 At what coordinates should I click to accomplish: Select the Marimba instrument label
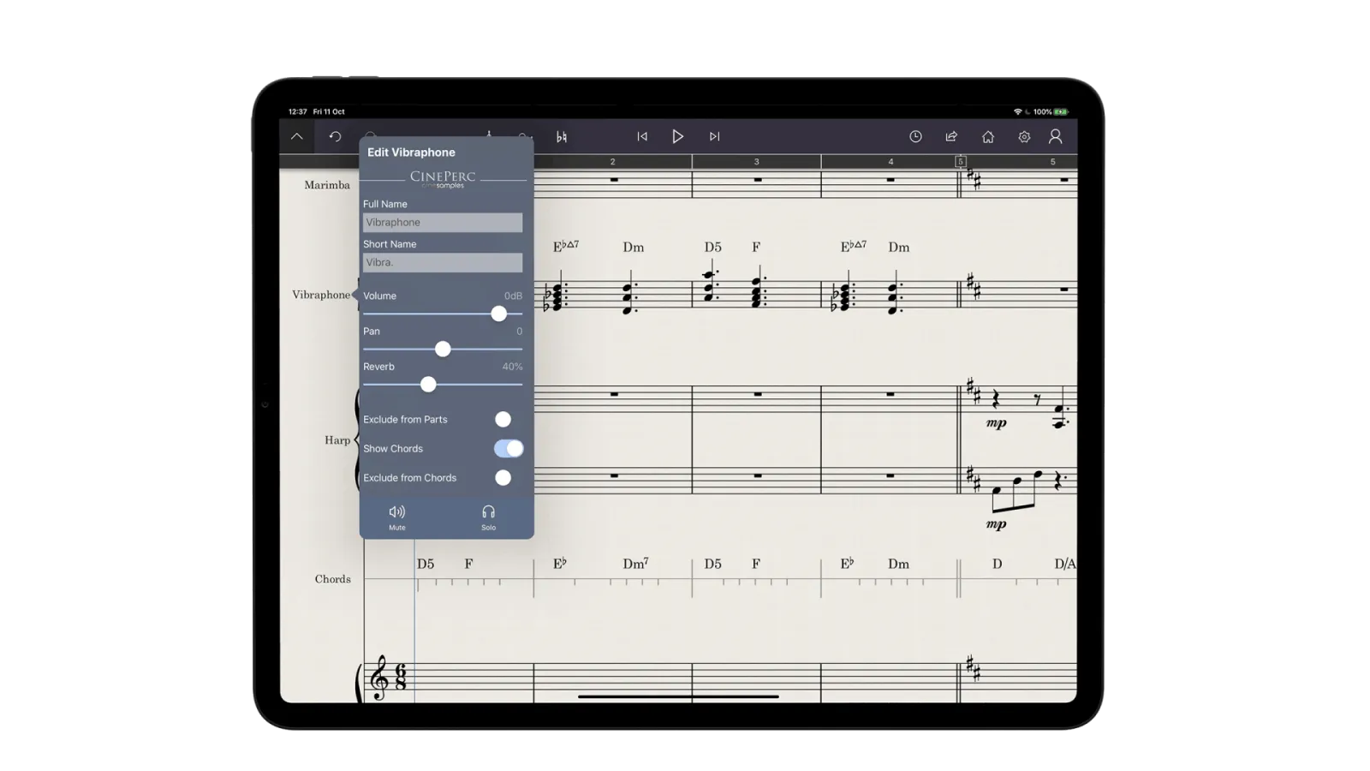[327, 185]
